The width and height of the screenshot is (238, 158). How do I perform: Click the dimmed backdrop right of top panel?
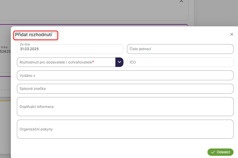click(x=216, y=13)
